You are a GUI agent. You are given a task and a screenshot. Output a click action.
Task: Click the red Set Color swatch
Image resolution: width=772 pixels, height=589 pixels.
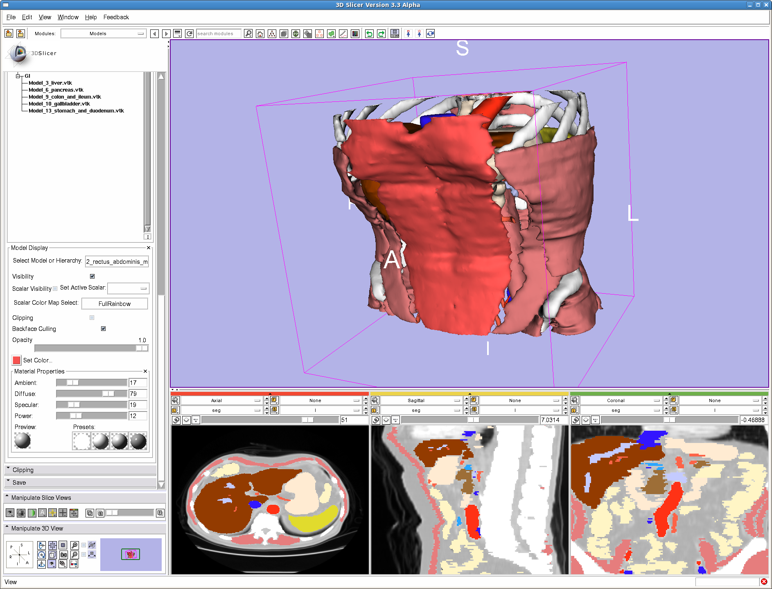pyautogui.click(x=17, y=360)
